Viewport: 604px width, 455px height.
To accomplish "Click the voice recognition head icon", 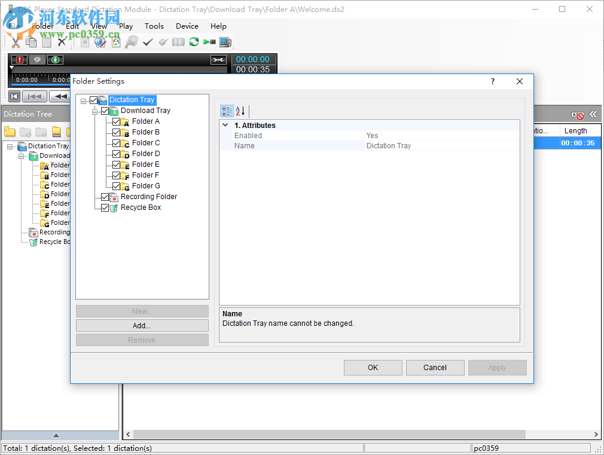I will coord(132,42).
